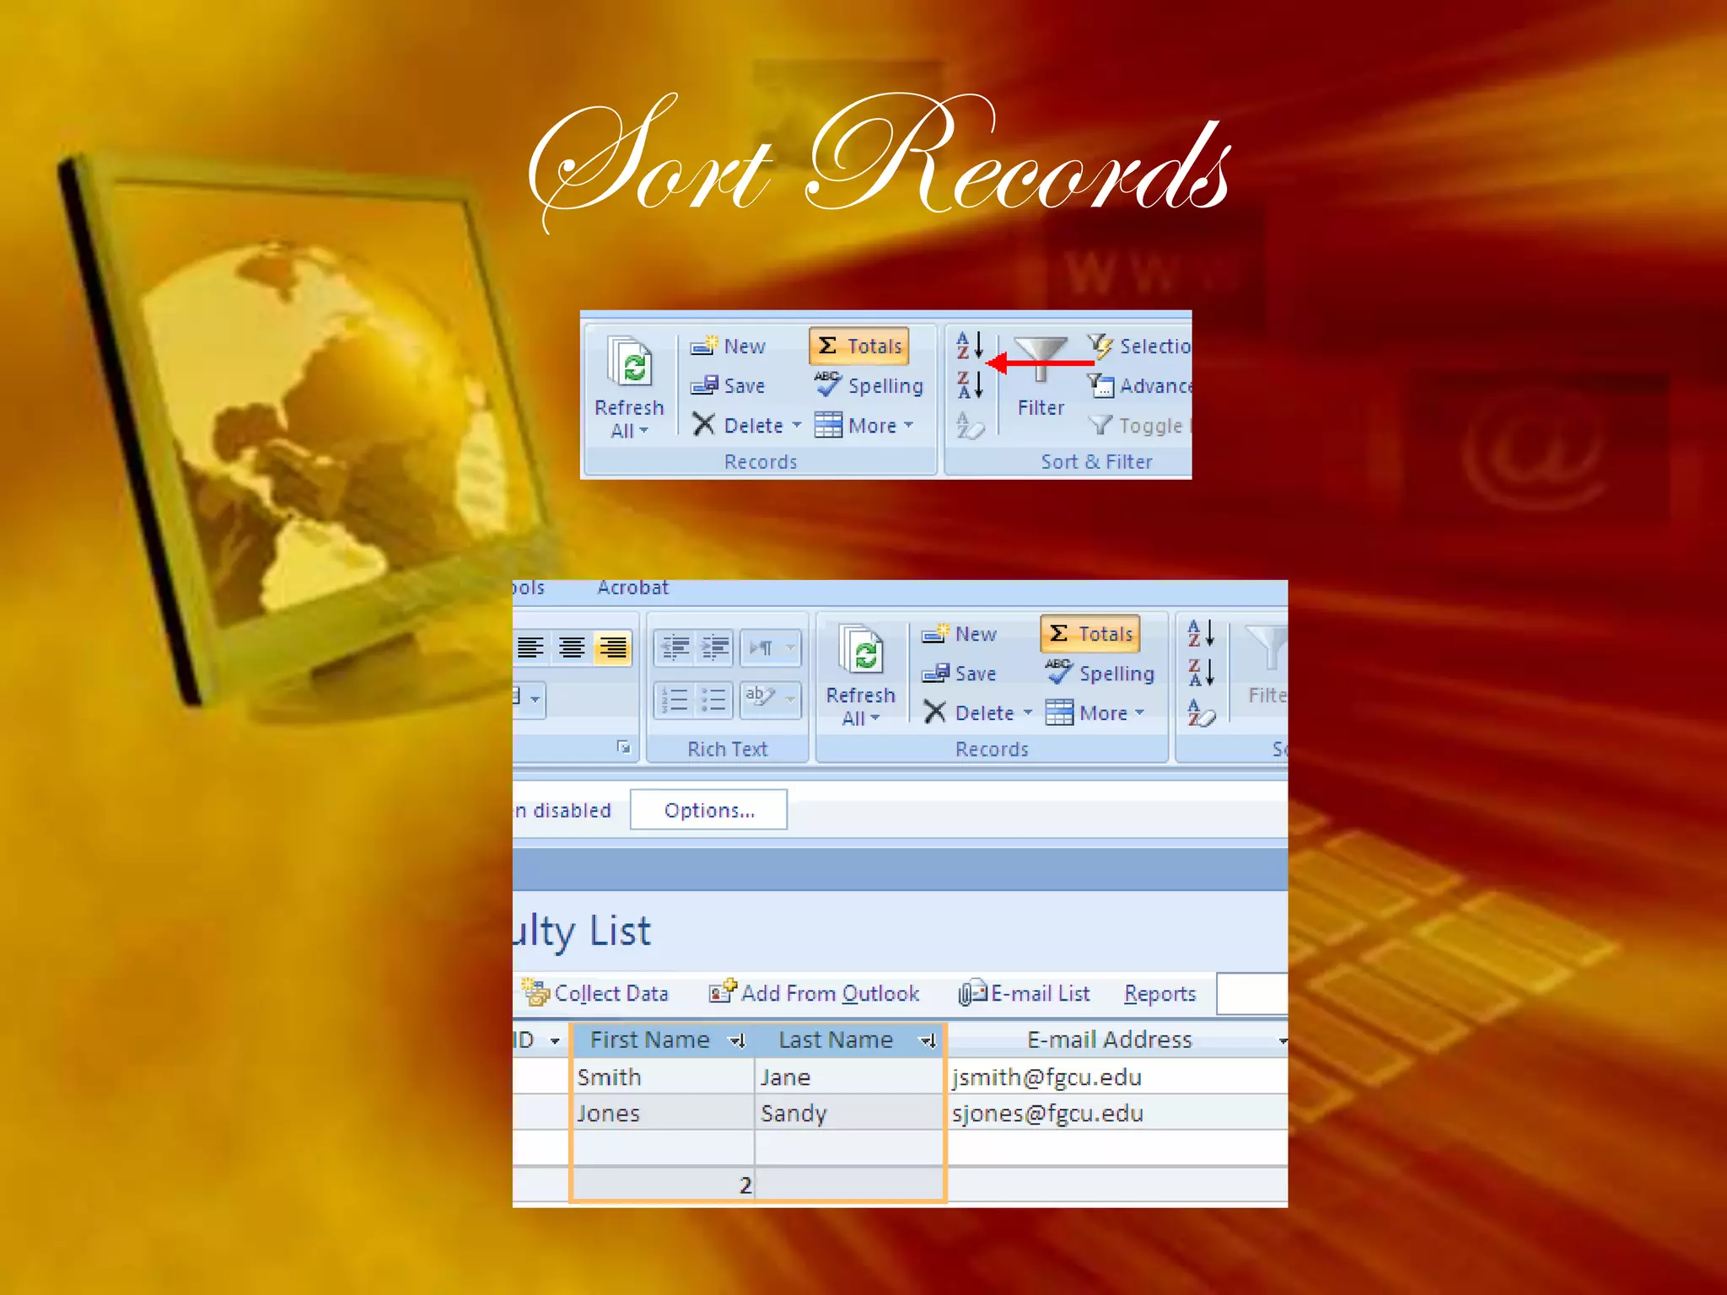Switch to the Acrobat ribbon tab
Viewport: 1727px width, 1295px height.
coord(632,588)
